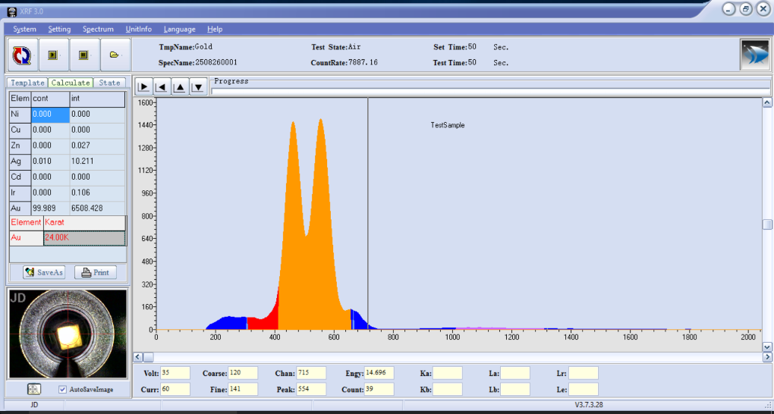Viewport: 774px width, 414px height.
Task: Open spectrum file with folder icon
Action: [114, 55]
